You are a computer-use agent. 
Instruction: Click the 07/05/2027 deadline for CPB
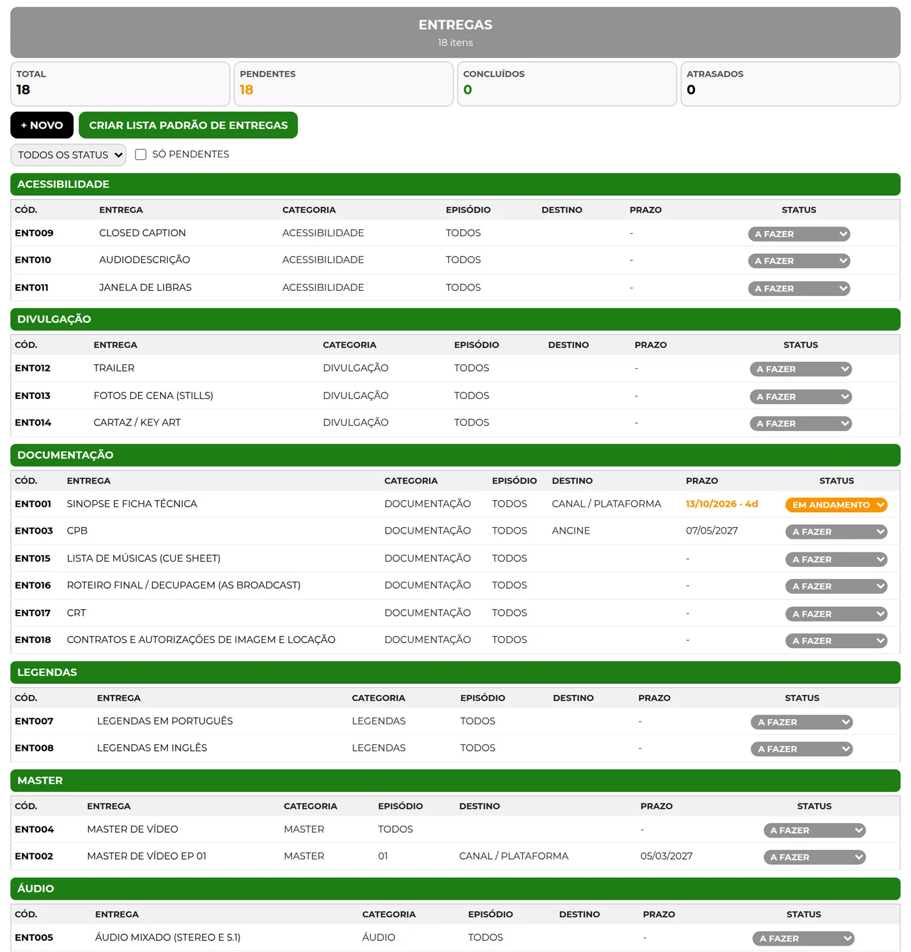712,531
